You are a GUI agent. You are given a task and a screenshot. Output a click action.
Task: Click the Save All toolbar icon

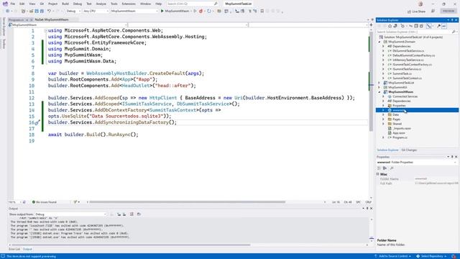[42, 11]
